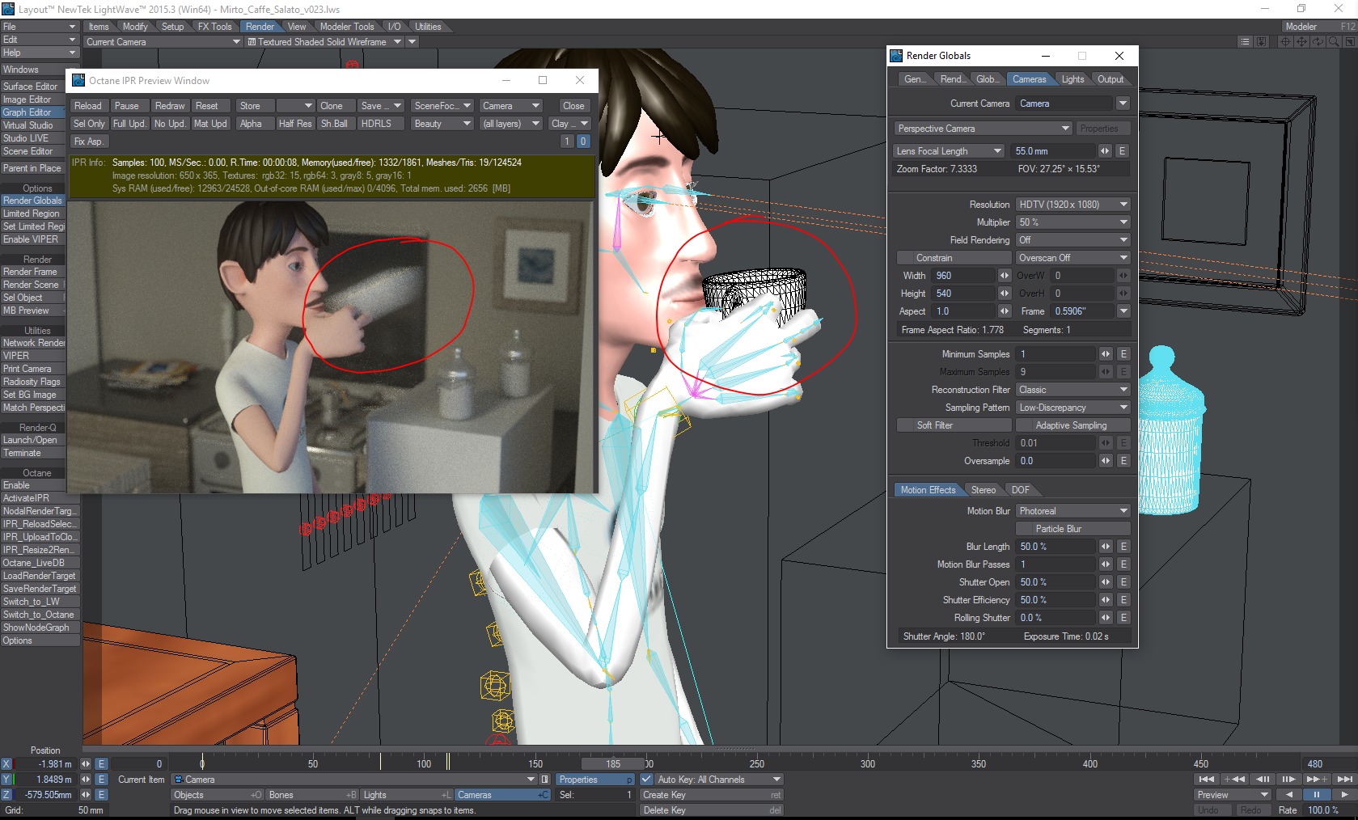Image resolution: width=1358 pixels, height=820 pixels.
Task: Open the item picker icon beside Current Item
Action: [x=545, y=780]
